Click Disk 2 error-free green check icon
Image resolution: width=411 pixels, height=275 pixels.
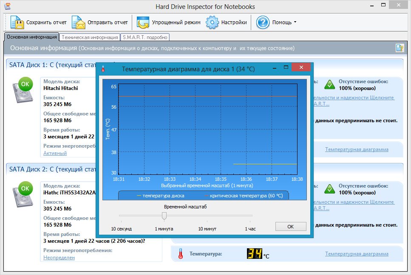(329, 189)
